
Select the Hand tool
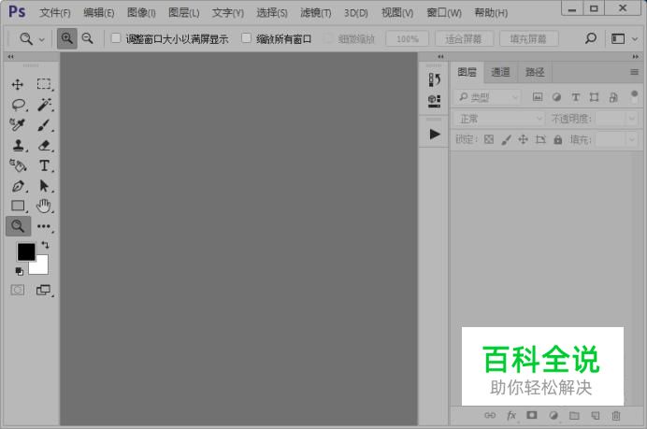(44, 206)
